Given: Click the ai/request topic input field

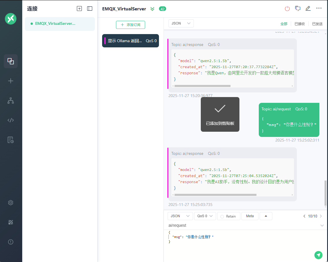Looking at the screenshot, I should pyautogui.click(x=243, y=226).
